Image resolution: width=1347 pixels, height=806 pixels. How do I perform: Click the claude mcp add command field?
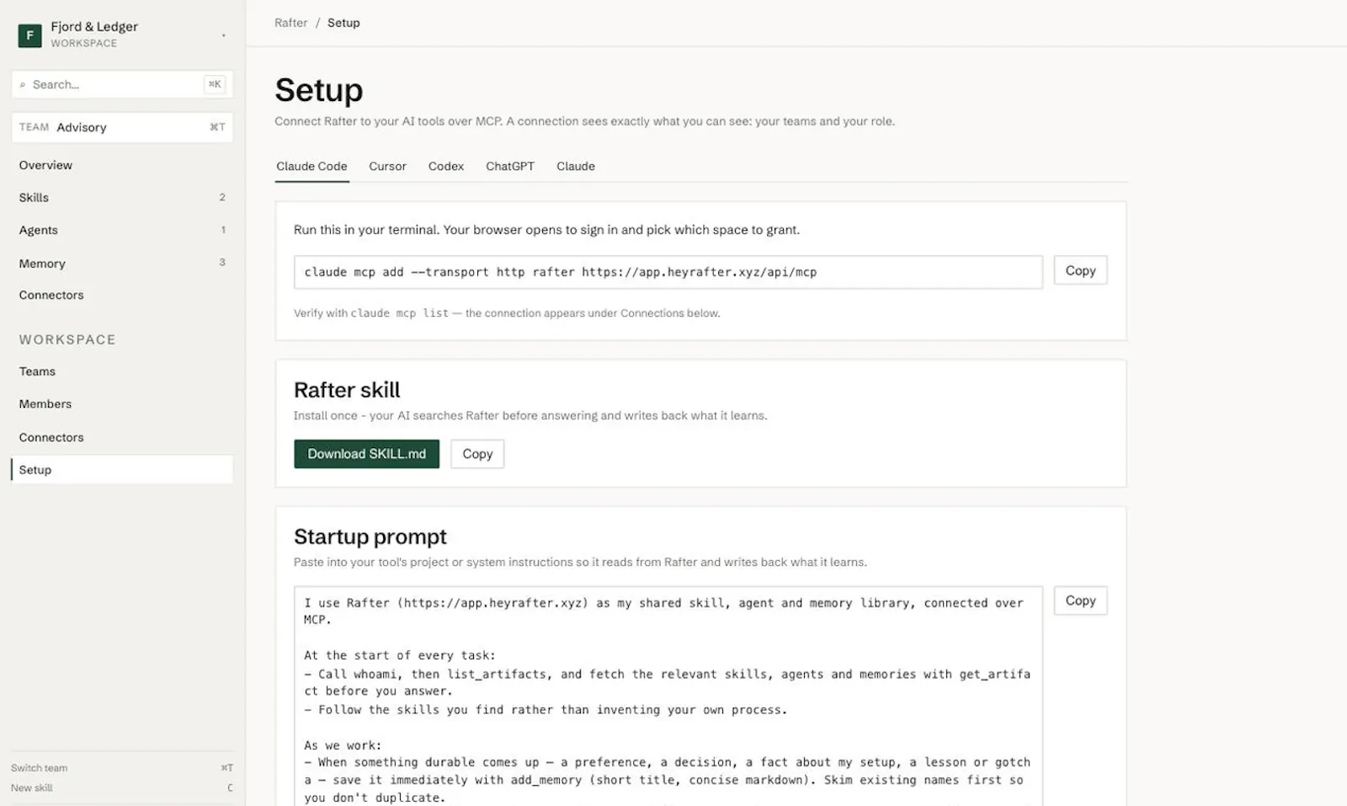click(x=668, y=272)
